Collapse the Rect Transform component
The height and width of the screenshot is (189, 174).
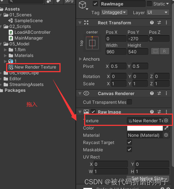pyautogui.click(x=80, y=23)
